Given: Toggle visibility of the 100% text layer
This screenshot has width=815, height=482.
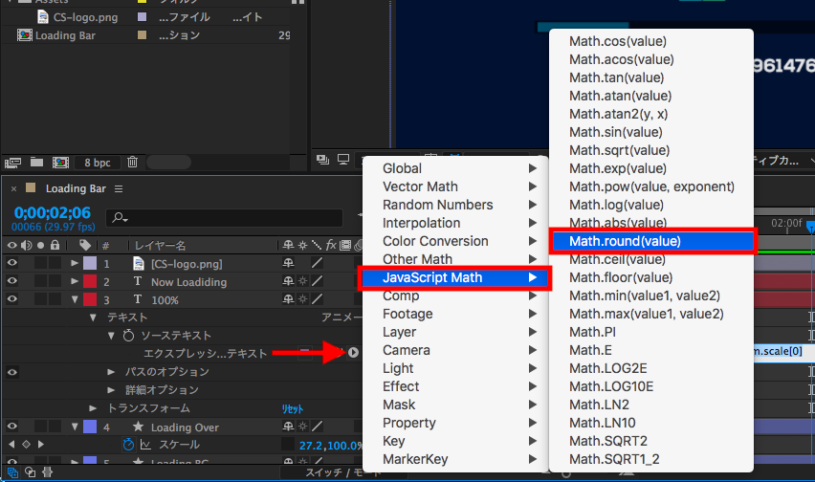Looking at the screenshot, I should (x=12, y=299).
